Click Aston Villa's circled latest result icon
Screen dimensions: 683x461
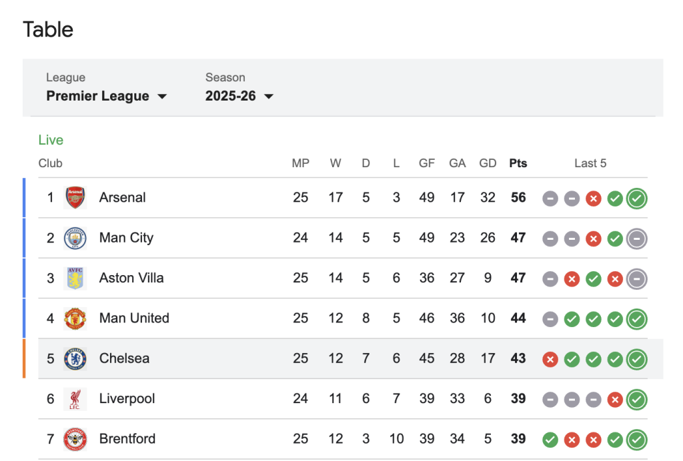click(636, 278)
